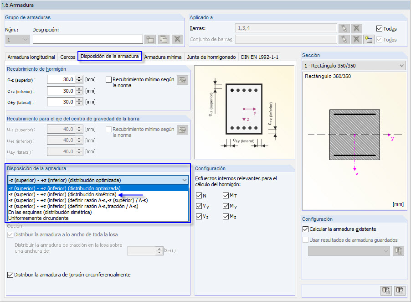
Task: Select Uniformemente circundante option
Action: 98,218
